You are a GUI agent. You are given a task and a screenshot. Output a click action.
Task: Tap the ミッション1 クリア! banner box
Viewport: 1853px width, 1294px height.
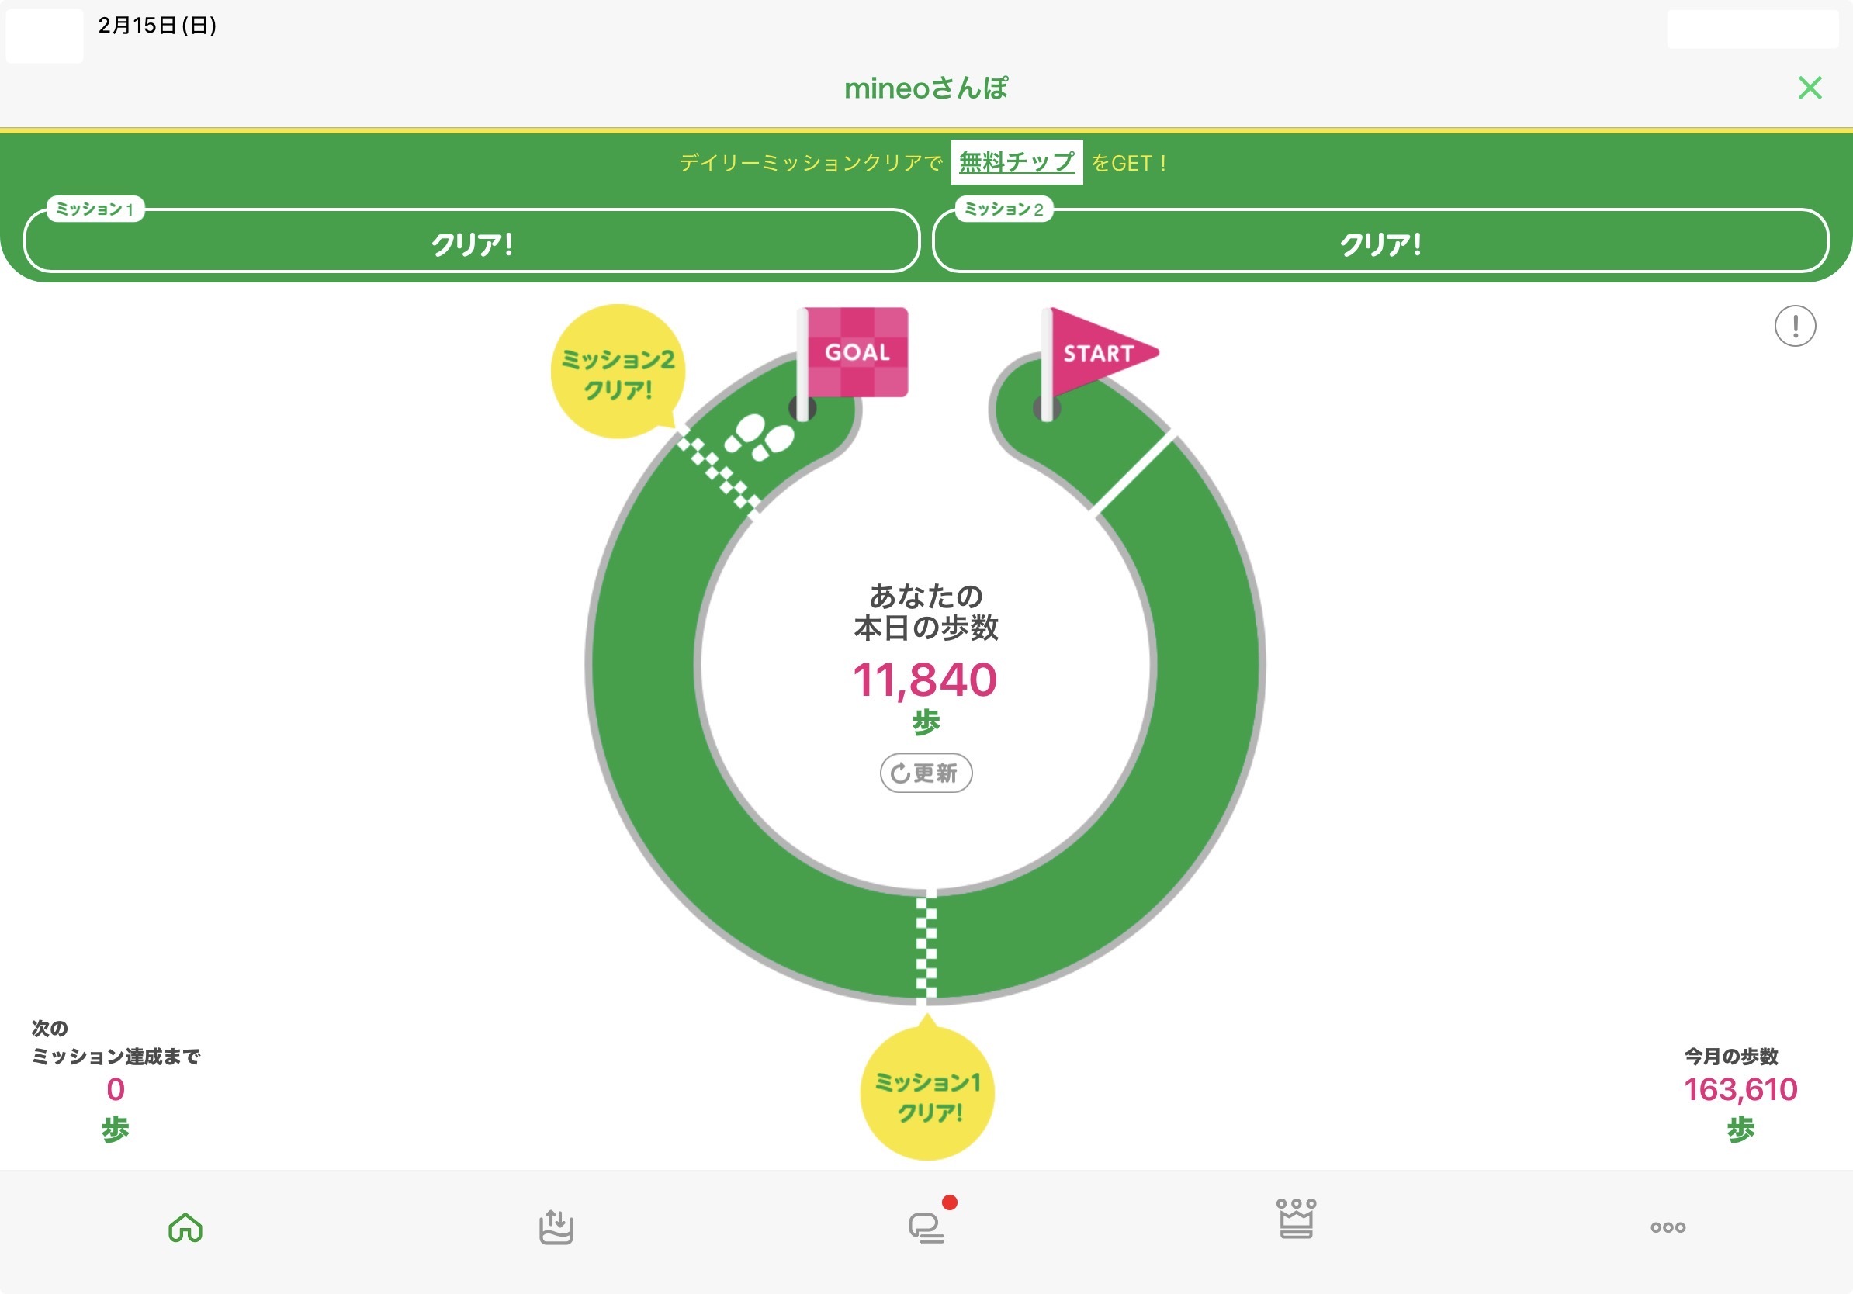(472, 242)
